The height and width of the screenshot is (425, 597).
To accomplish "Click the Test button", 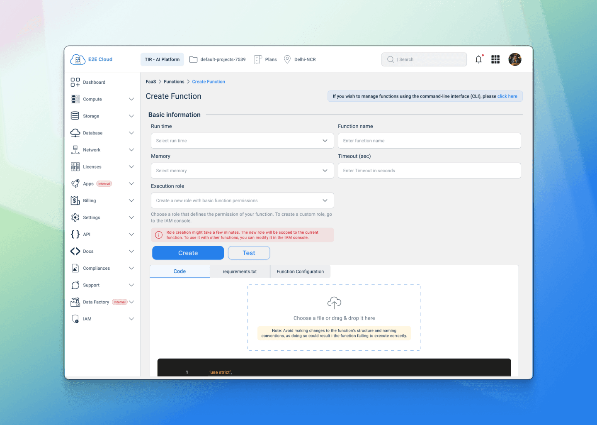I will coord(249,253).
